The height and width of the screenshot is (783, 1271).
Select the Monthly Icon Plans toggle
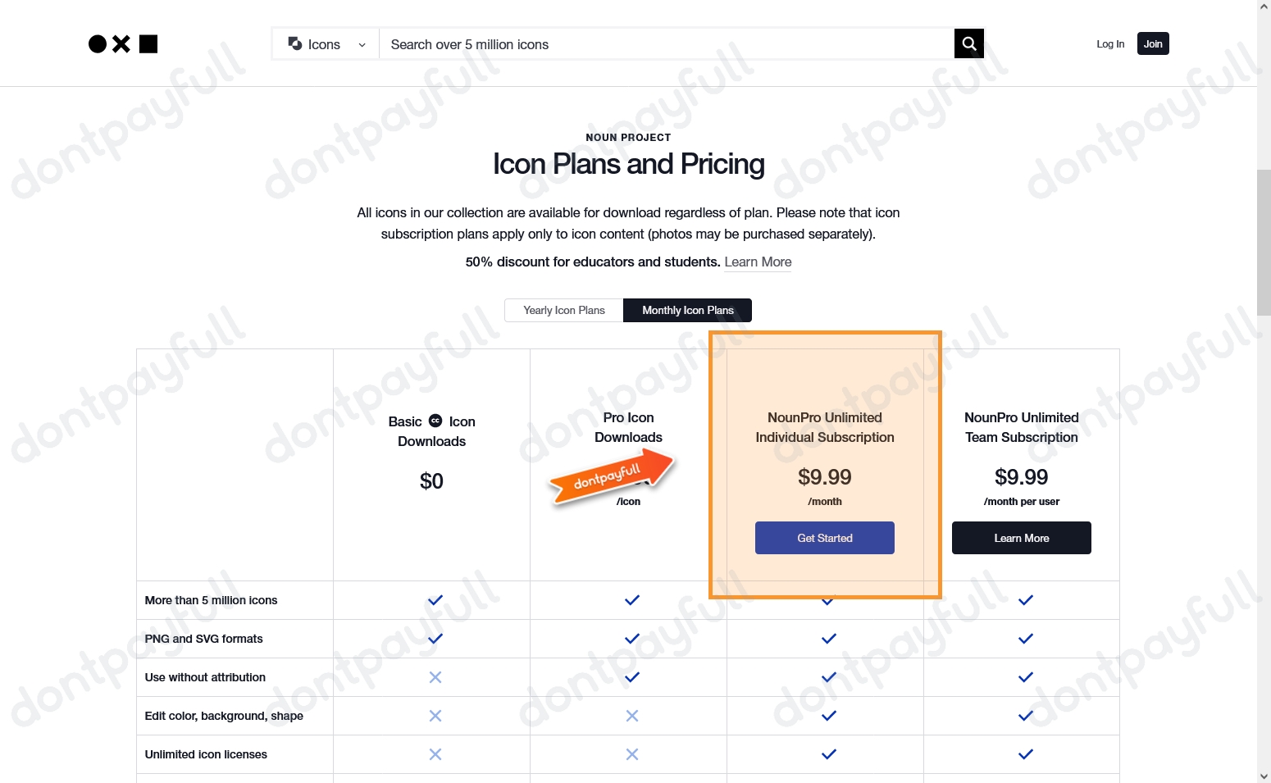687,310
